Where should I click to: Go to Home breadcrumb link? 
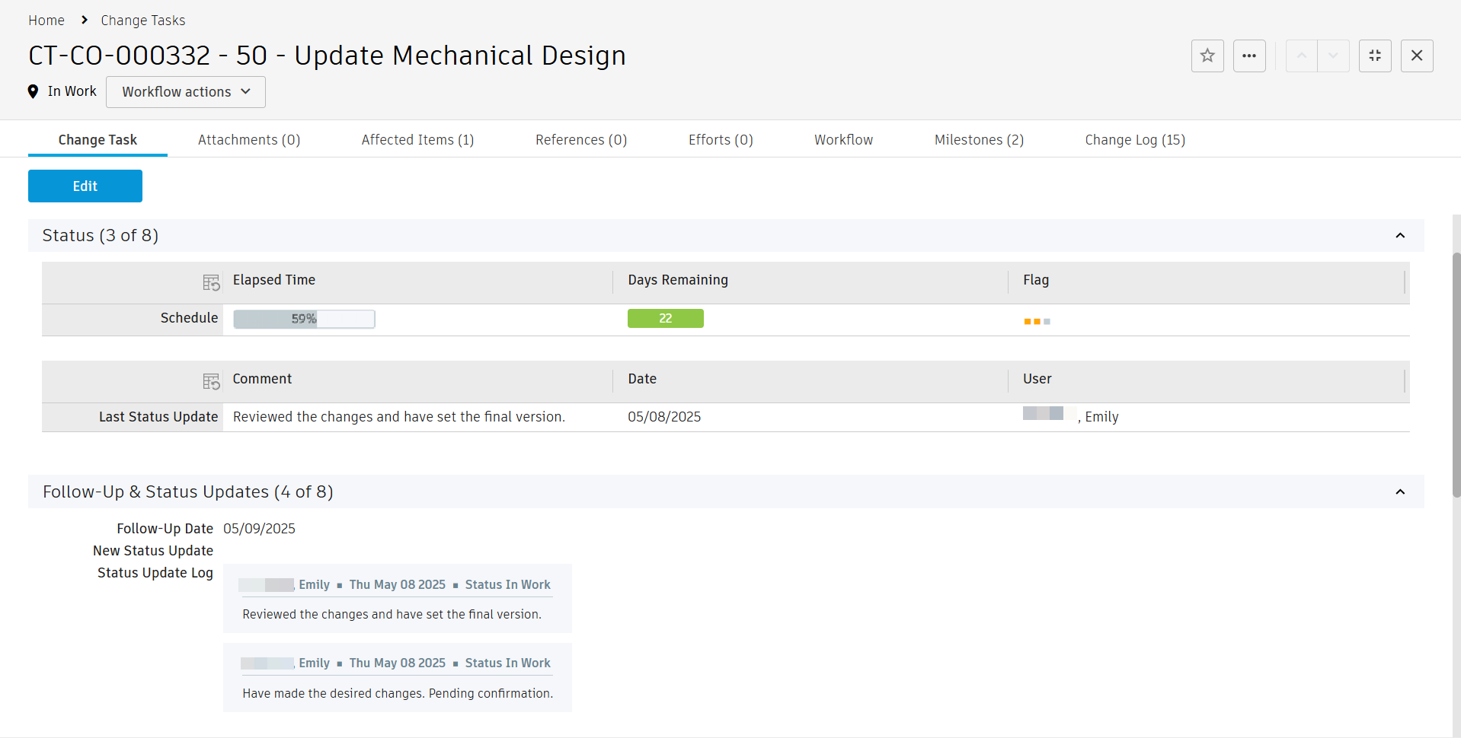46,21
